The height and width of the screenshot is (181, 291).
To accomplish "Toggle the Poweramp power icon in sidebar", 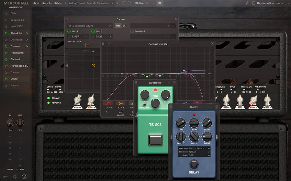I will [6, 53].
